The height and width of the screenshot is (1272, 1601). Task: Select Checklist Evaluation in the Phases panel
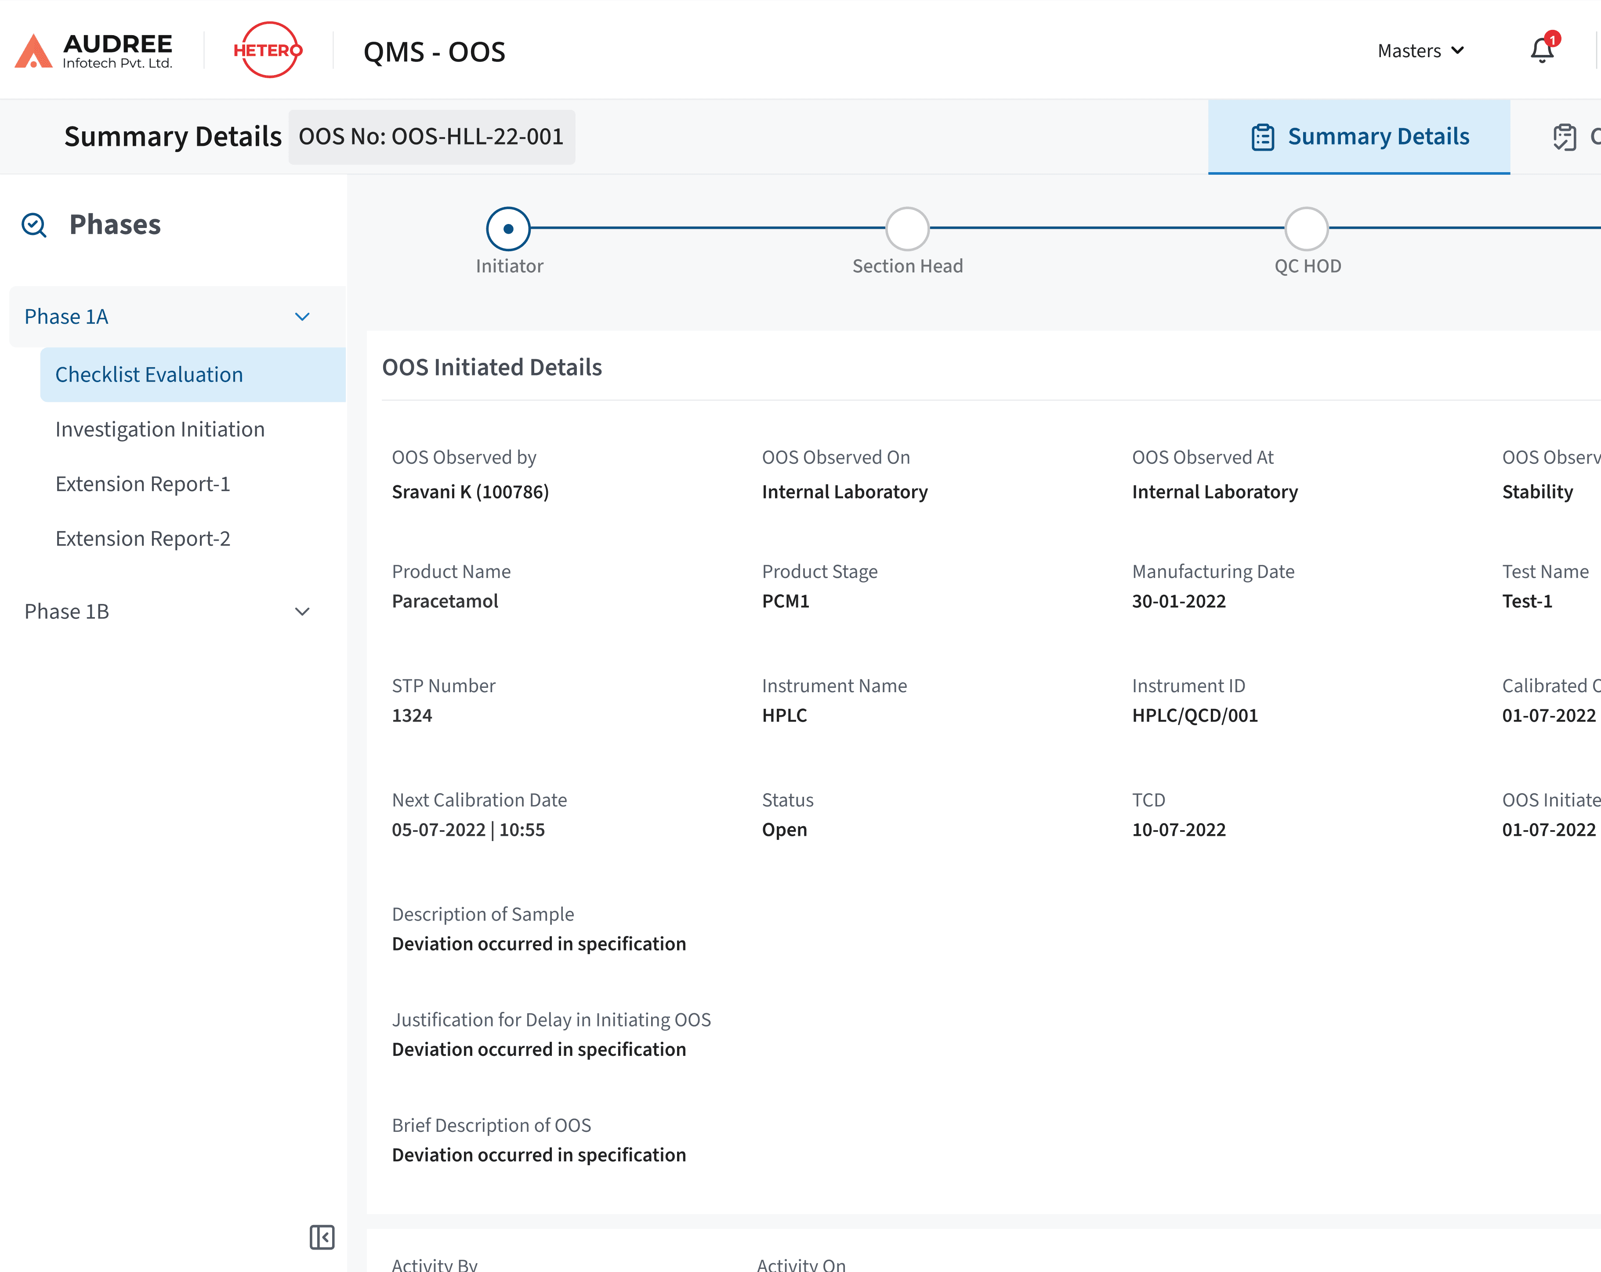149,374
